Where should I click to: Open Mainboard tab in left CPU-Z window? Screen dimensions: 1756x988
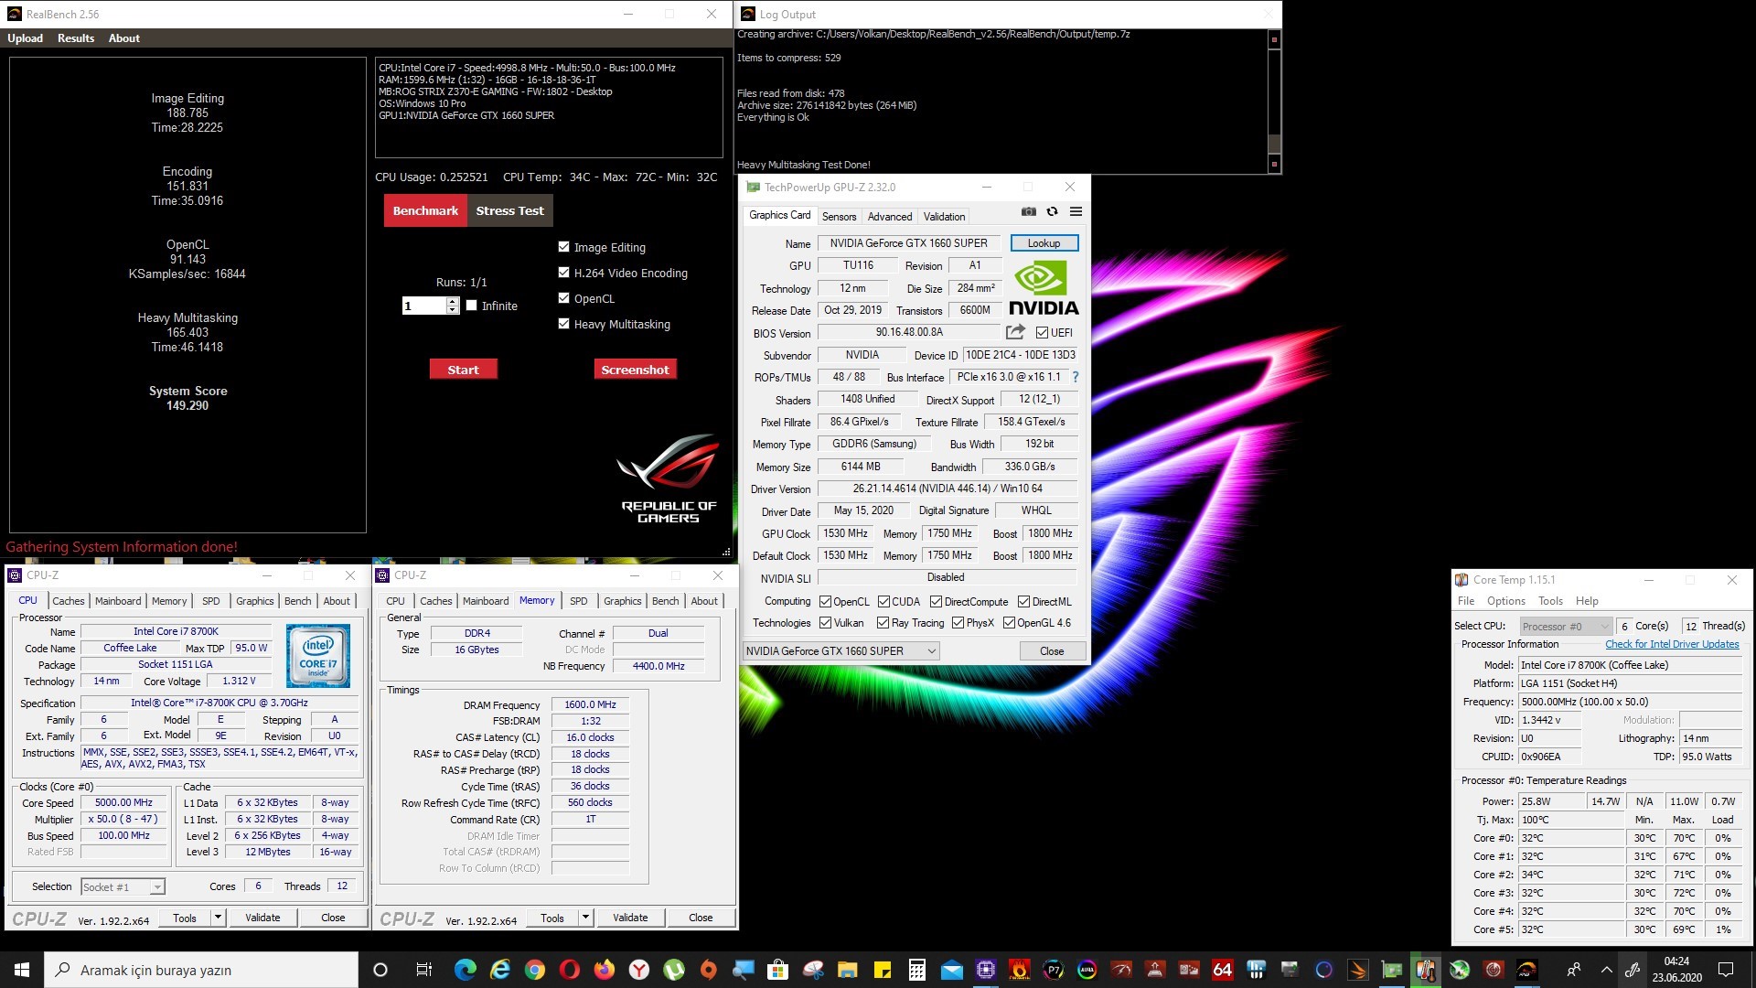click(118, 601)
